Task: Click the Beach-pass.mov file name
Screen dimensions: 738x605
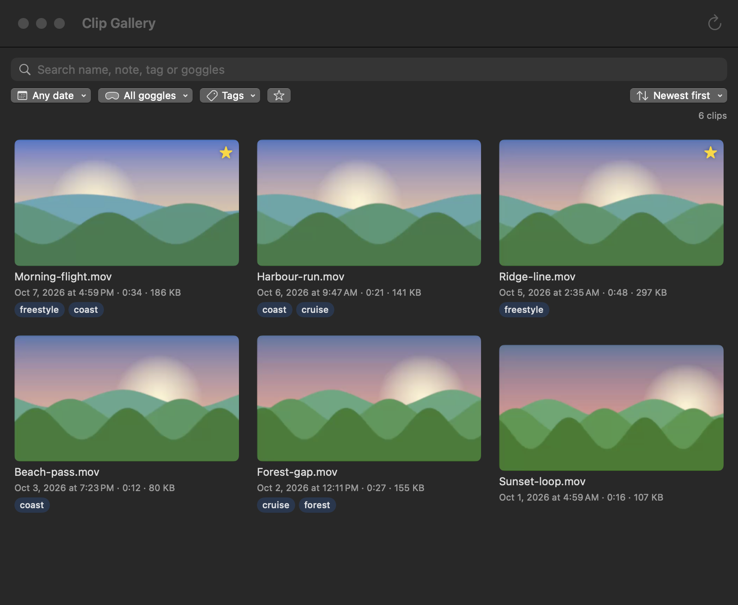Action: 57,472
